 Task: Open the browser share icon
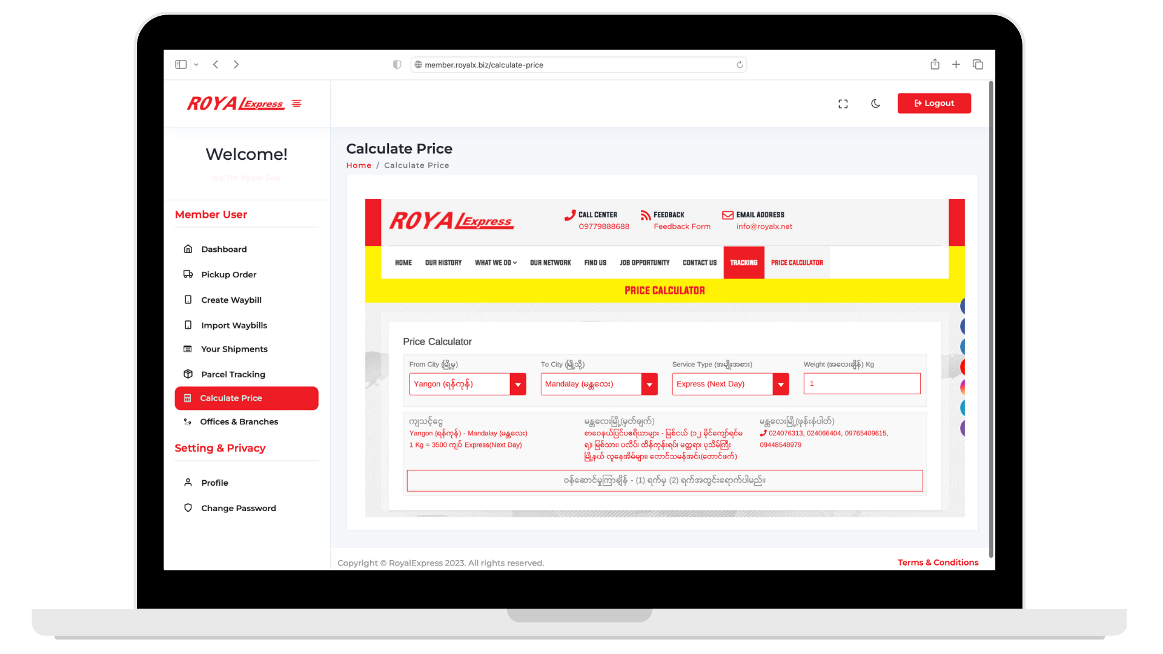935,64
